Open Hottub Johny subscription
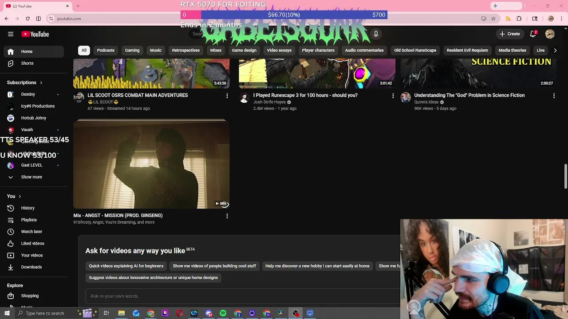The image size is (568, 319). click(x=34, y=118)
